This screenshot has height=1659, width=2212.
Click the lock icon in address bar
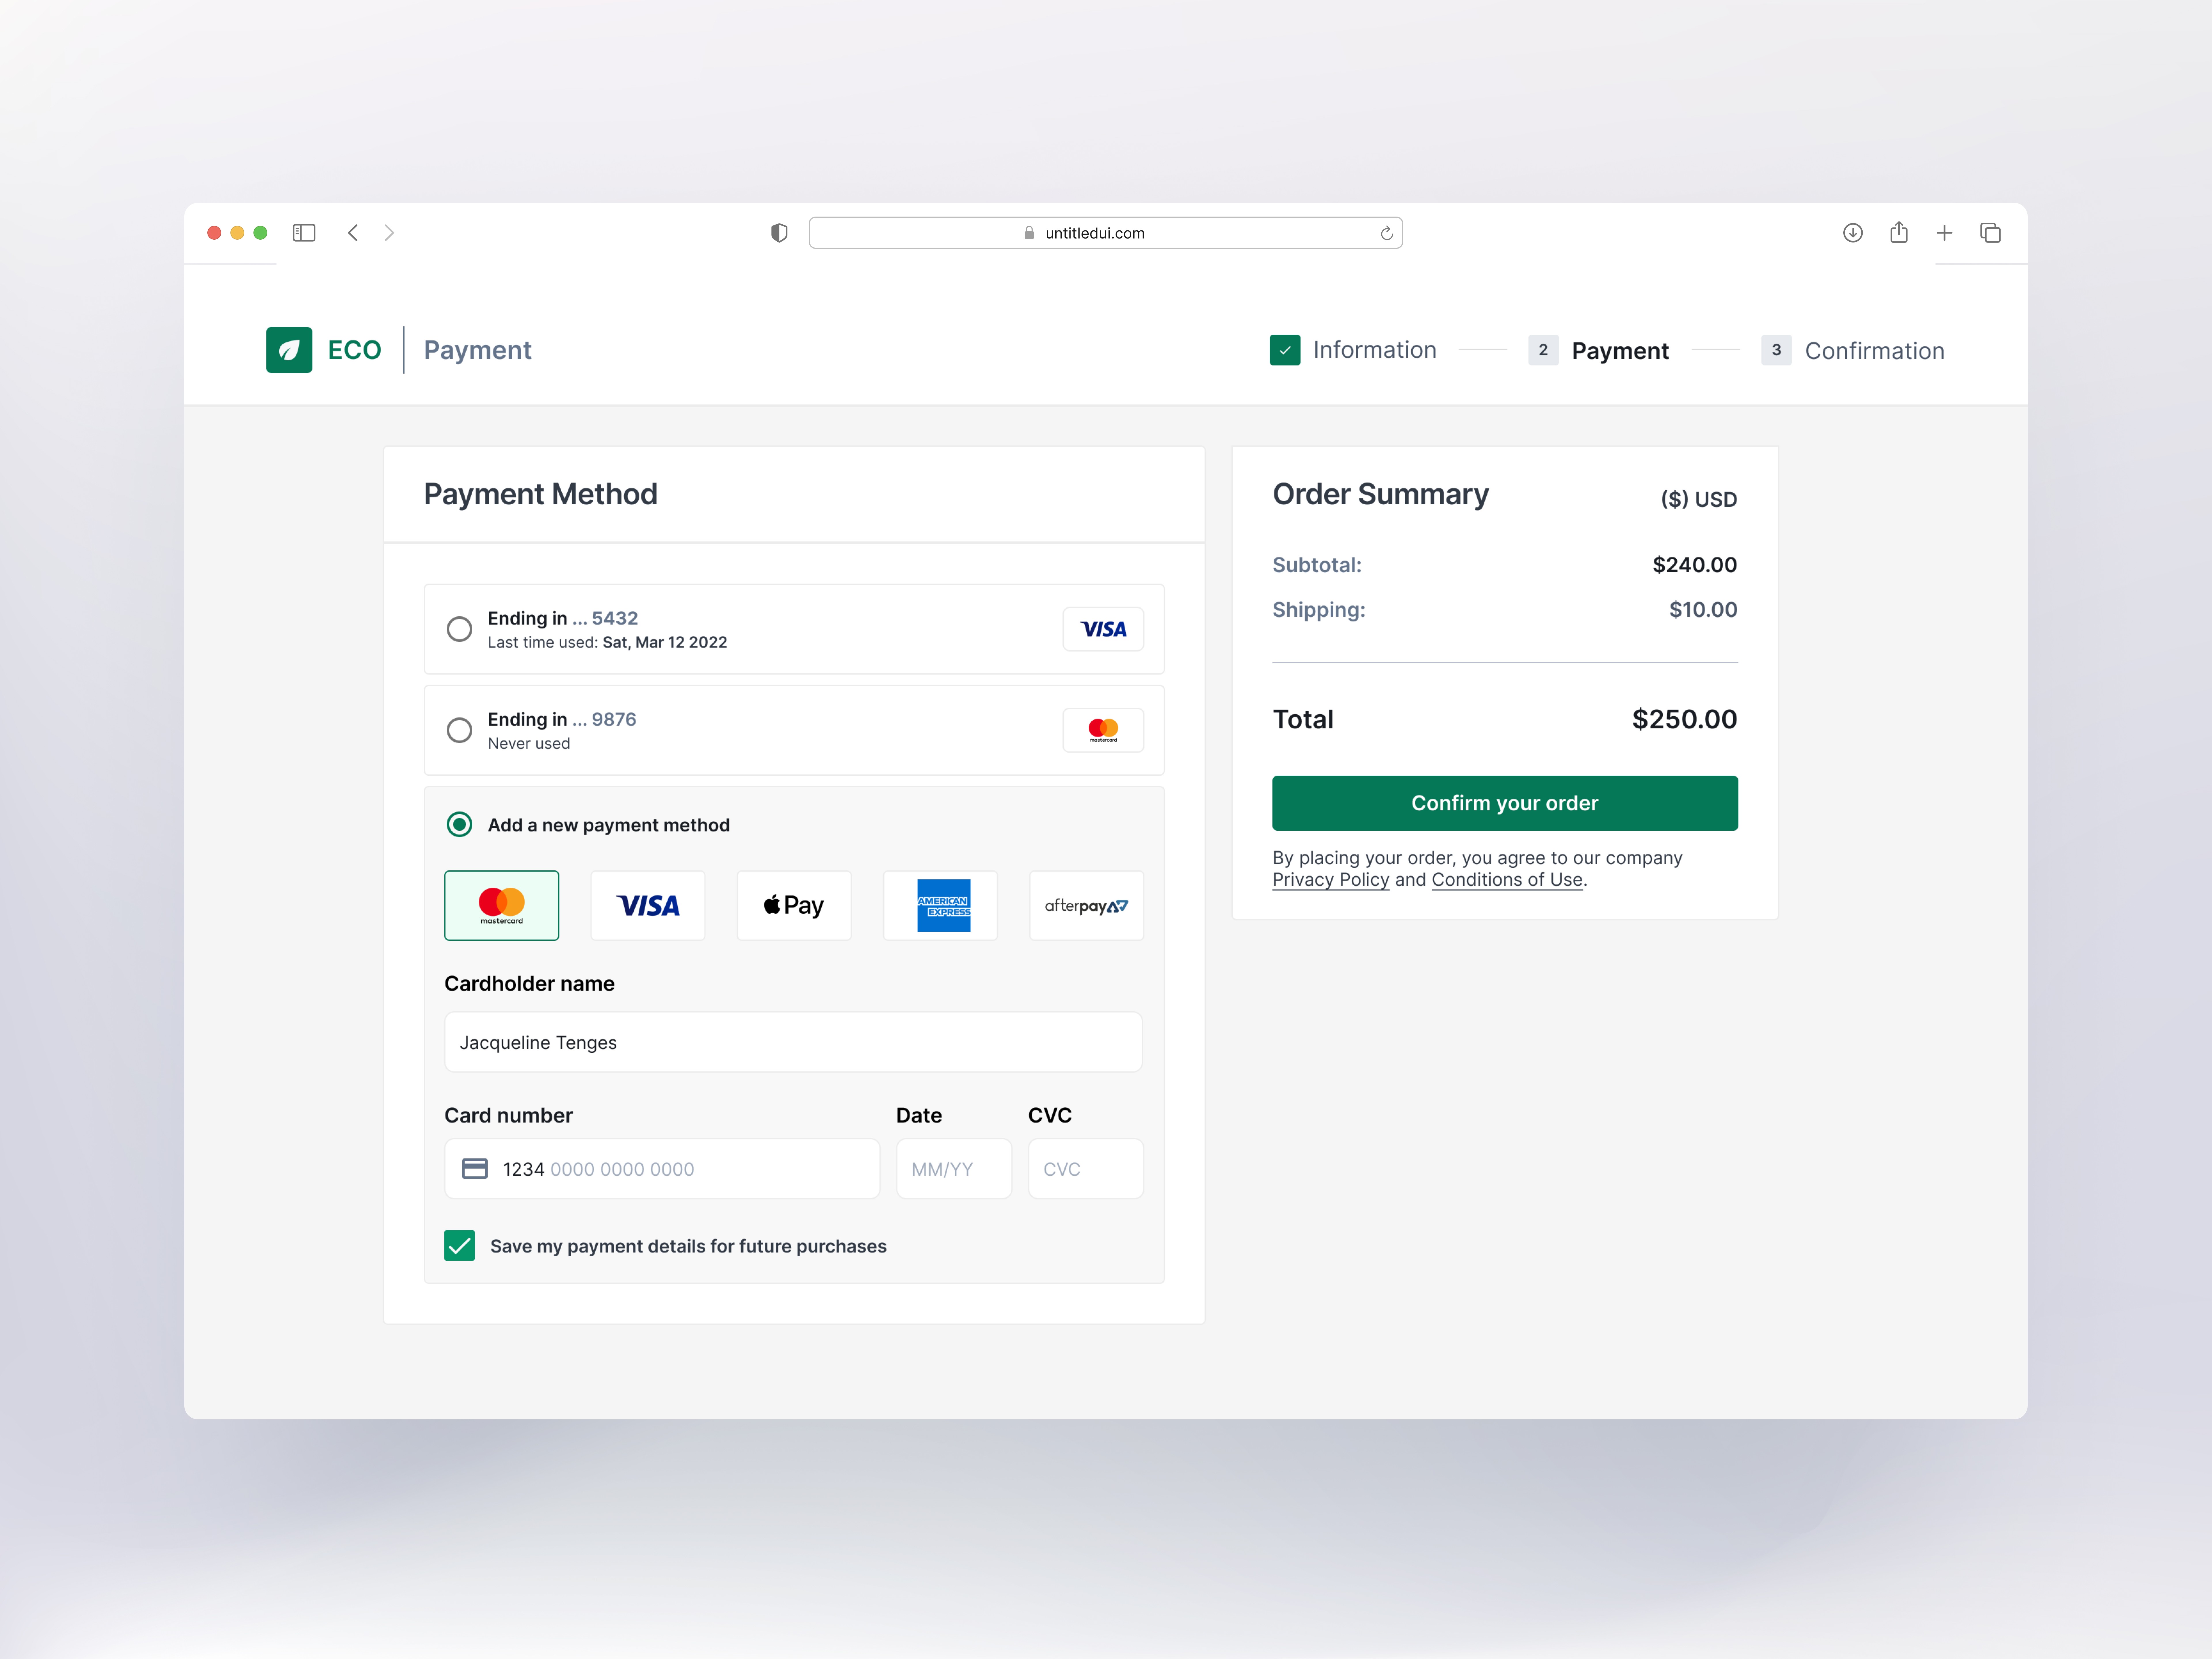(x=1029, y=233)
